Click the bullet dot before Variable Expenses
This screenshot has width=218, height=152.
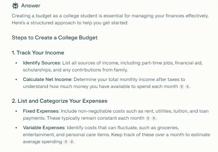point(16,128)
